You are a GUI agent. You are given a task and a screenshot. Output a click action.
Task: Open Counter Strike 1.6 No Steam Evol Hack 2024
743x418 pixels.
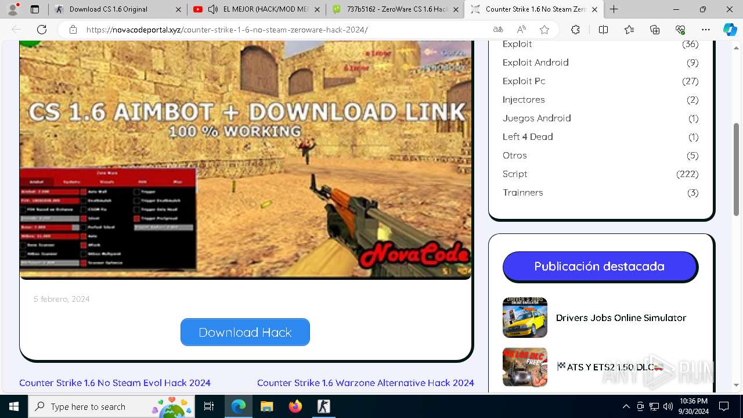[115, 383]
